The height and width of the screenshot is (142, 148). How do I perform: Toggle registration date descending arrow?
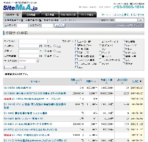click(141, 81)
